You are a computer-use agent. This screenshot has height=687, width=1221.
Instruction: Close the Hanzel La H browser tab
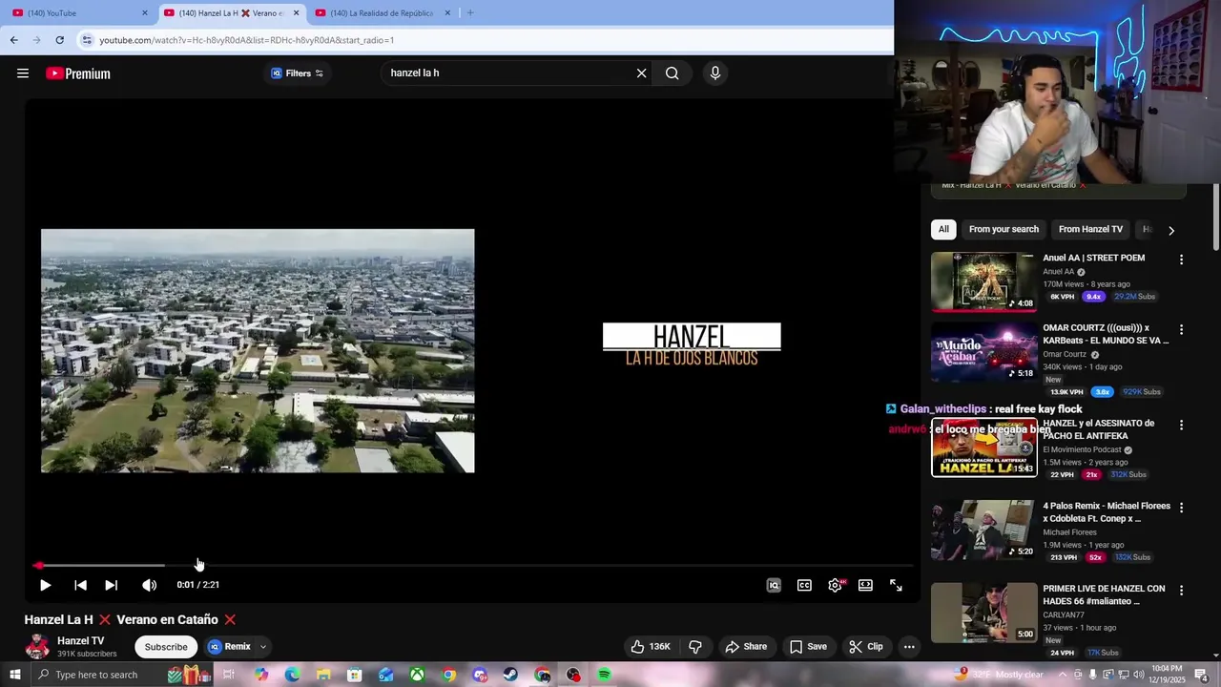(x=296, y=12)
